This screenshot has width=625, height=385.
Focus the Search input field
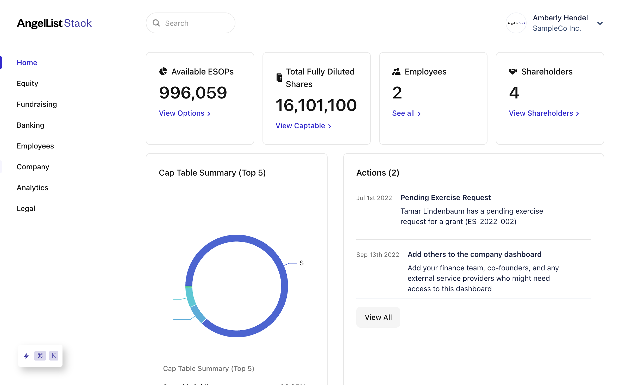click(x=190, y=23)
